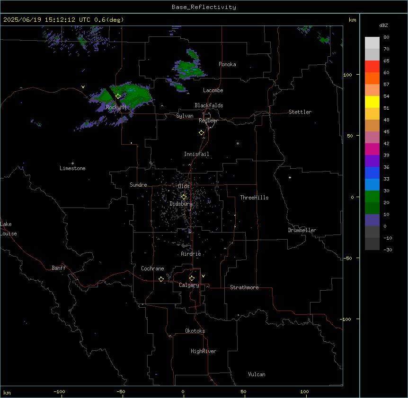
Task: Click the Okotoks town label
Action: (195, 331)
